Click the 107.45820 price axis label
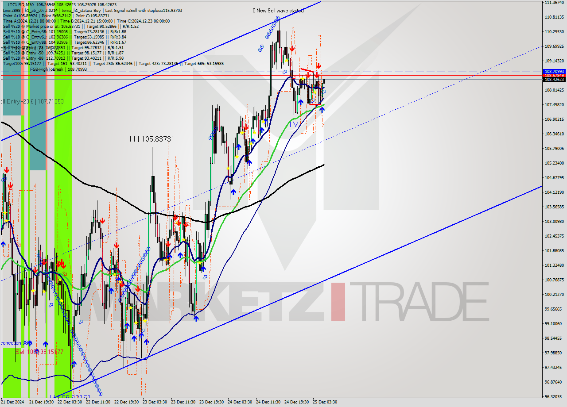 pos(554,105)
